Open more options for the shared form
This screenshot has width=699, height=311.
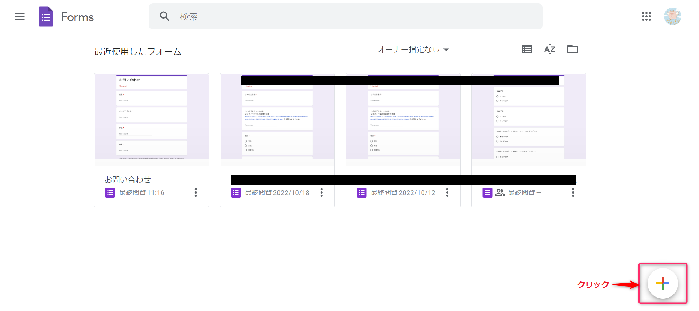tap(573, 192)
